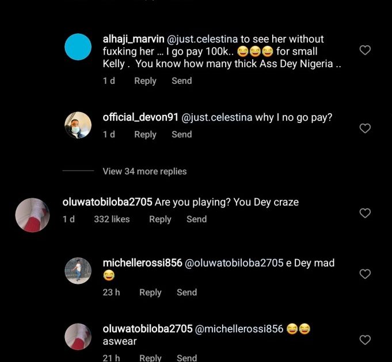Reply to michellerossi856's 23 h comment

point(150,292)
